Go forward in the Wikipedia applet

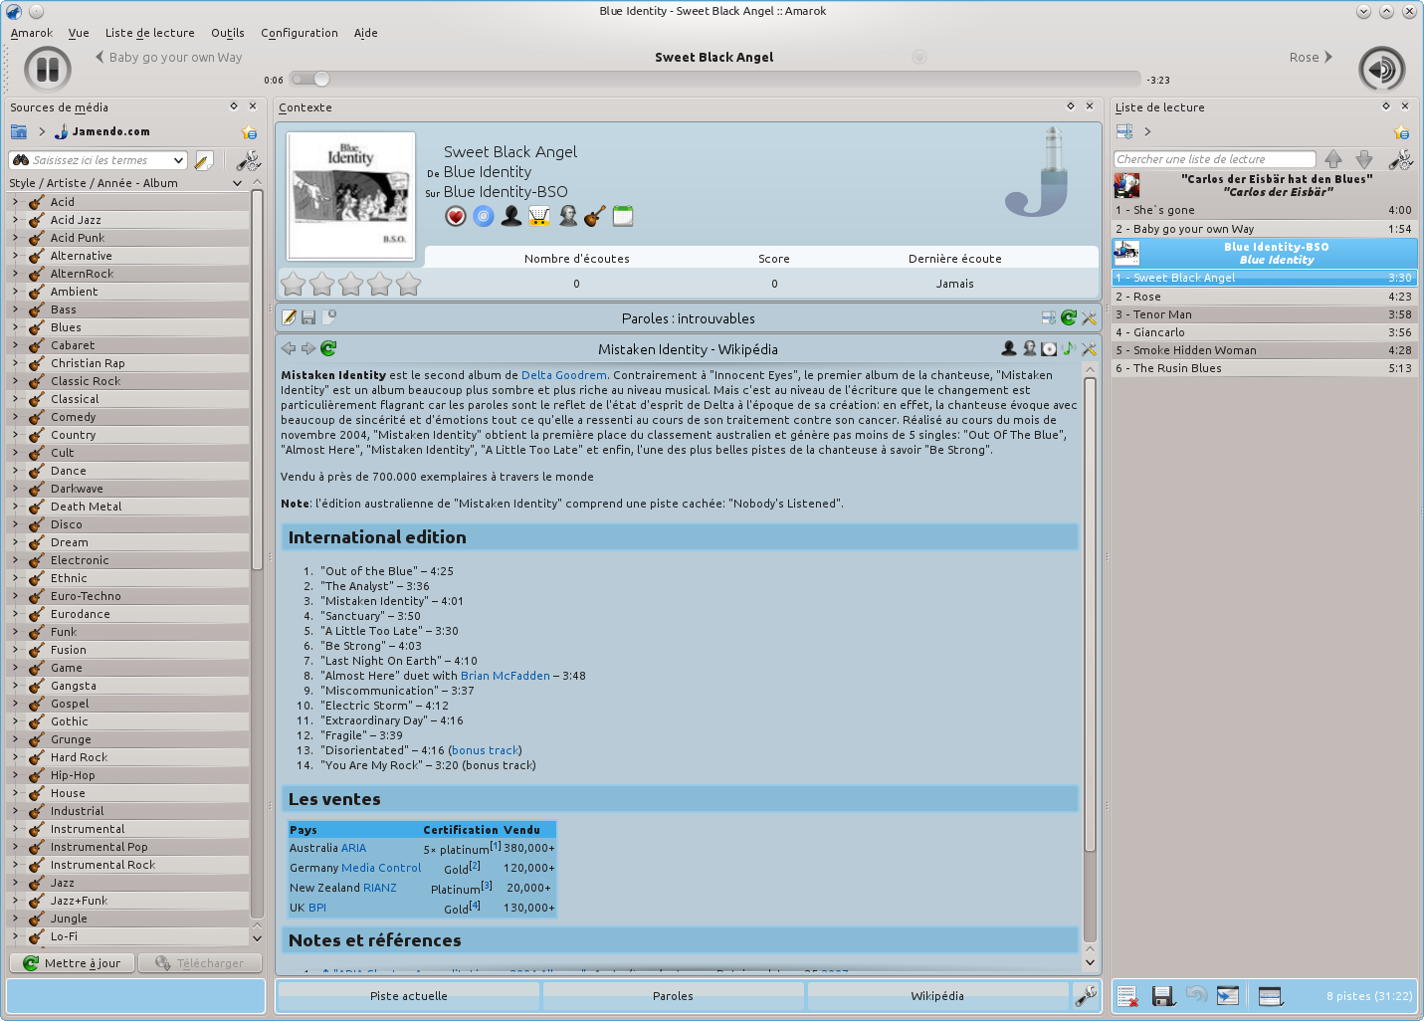(x=308, y=348)
